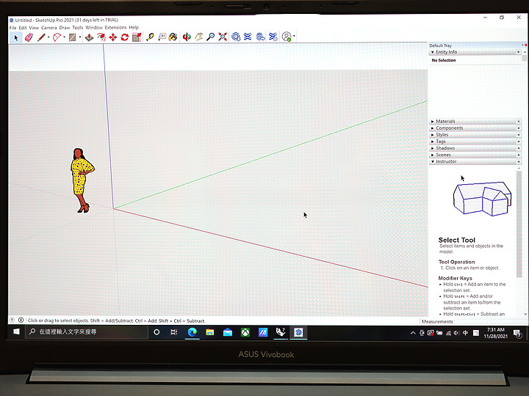This screenshot has height=396, width=529.
Task: Open the Window menu
Action: pos(94,27)
